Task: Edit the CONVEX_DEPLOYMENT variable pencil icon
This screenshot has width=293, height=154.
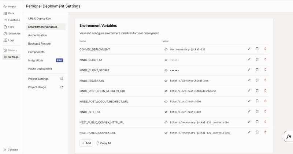Action: pyautogui.click(x=249, y=49)
